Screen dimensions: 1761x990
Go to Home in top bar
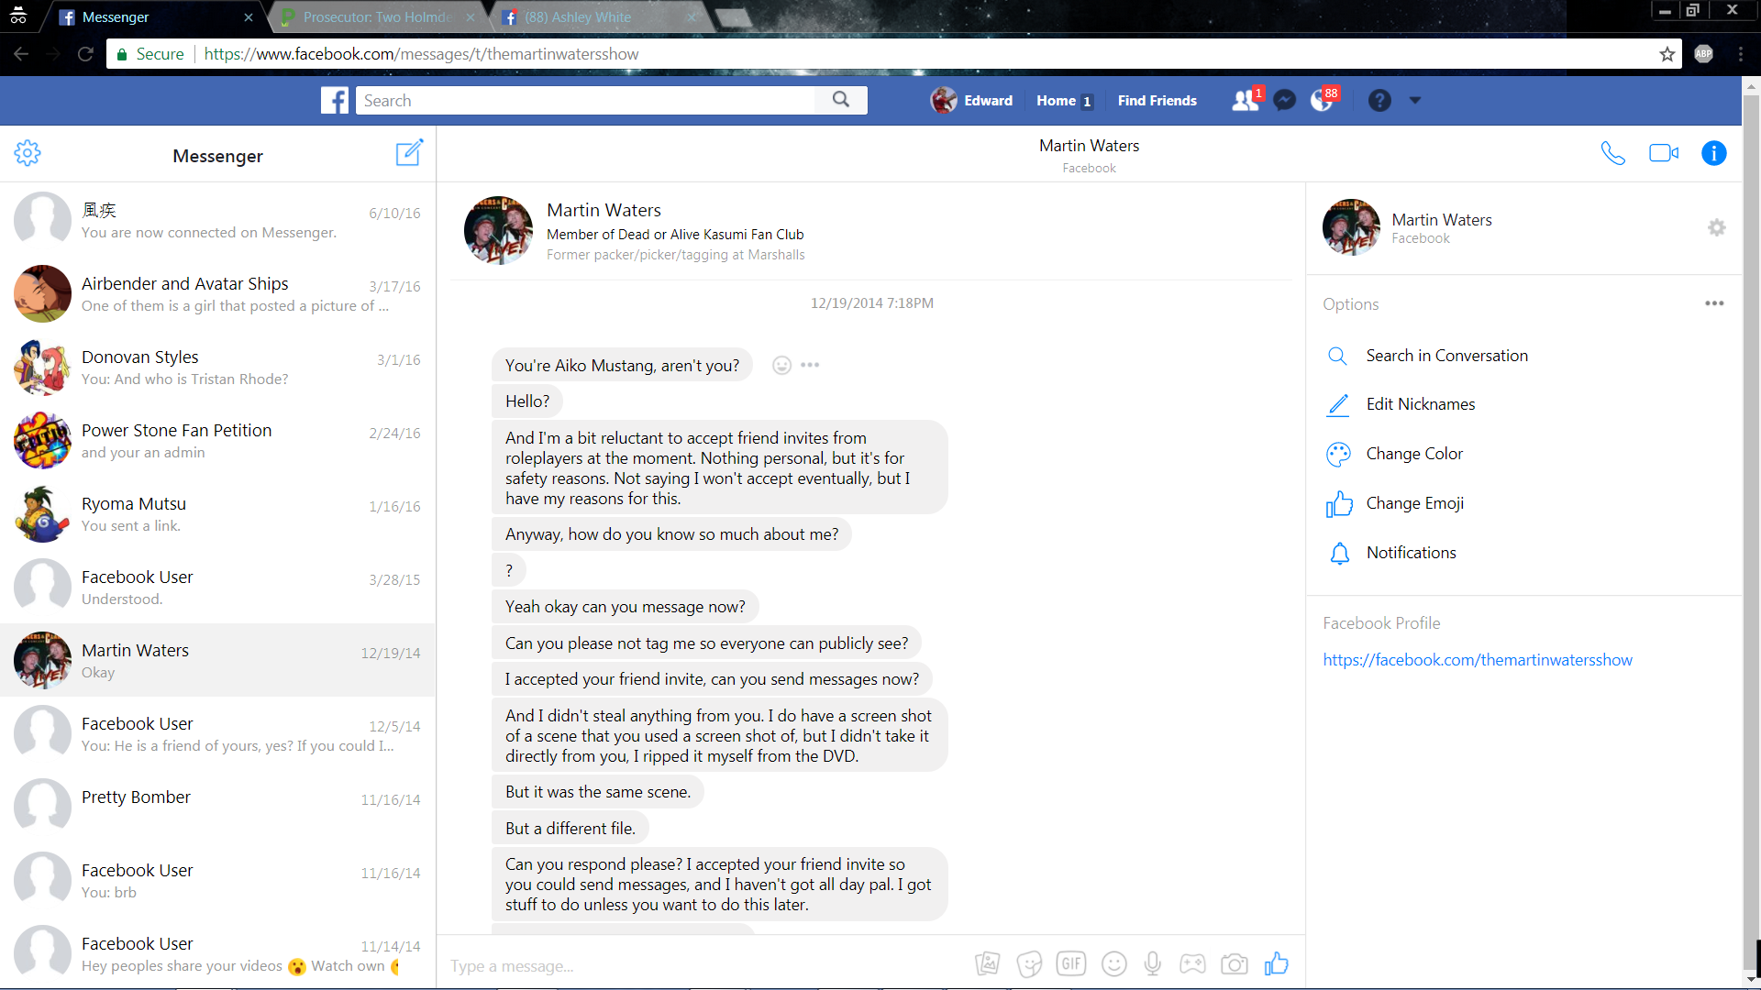tap(1063, 101)
